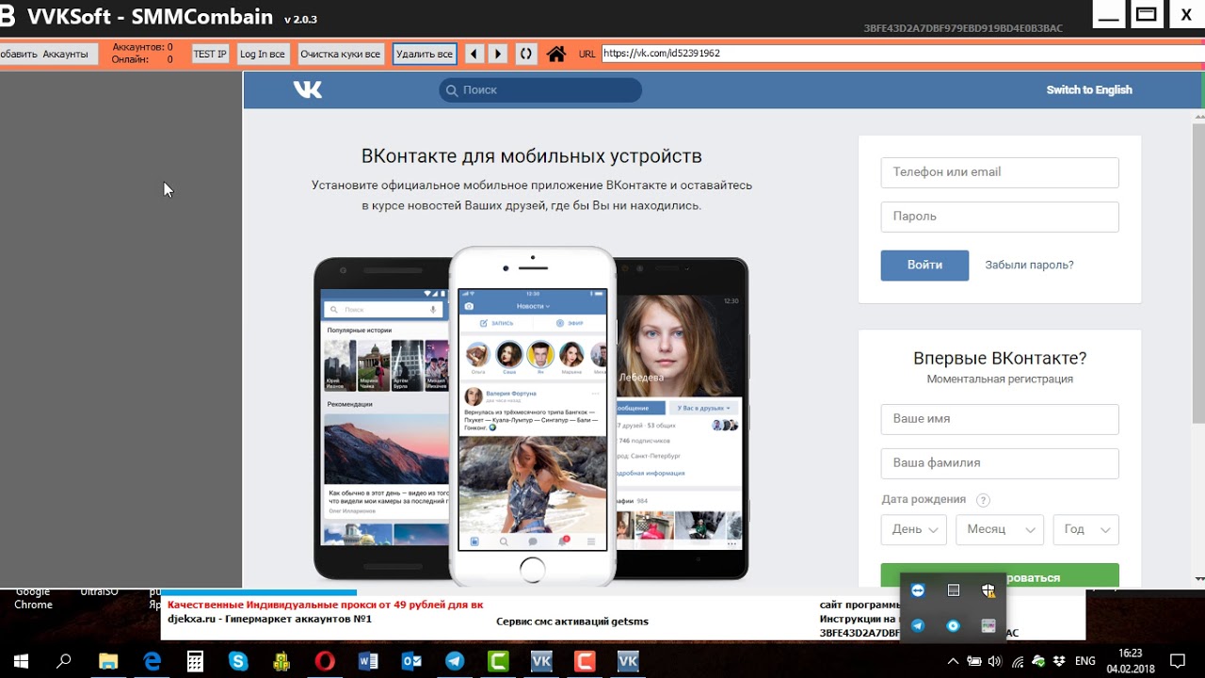Screen dimensions: 1205x678
Task: Focus the Пароль password field
Action: coord(1000,217)
